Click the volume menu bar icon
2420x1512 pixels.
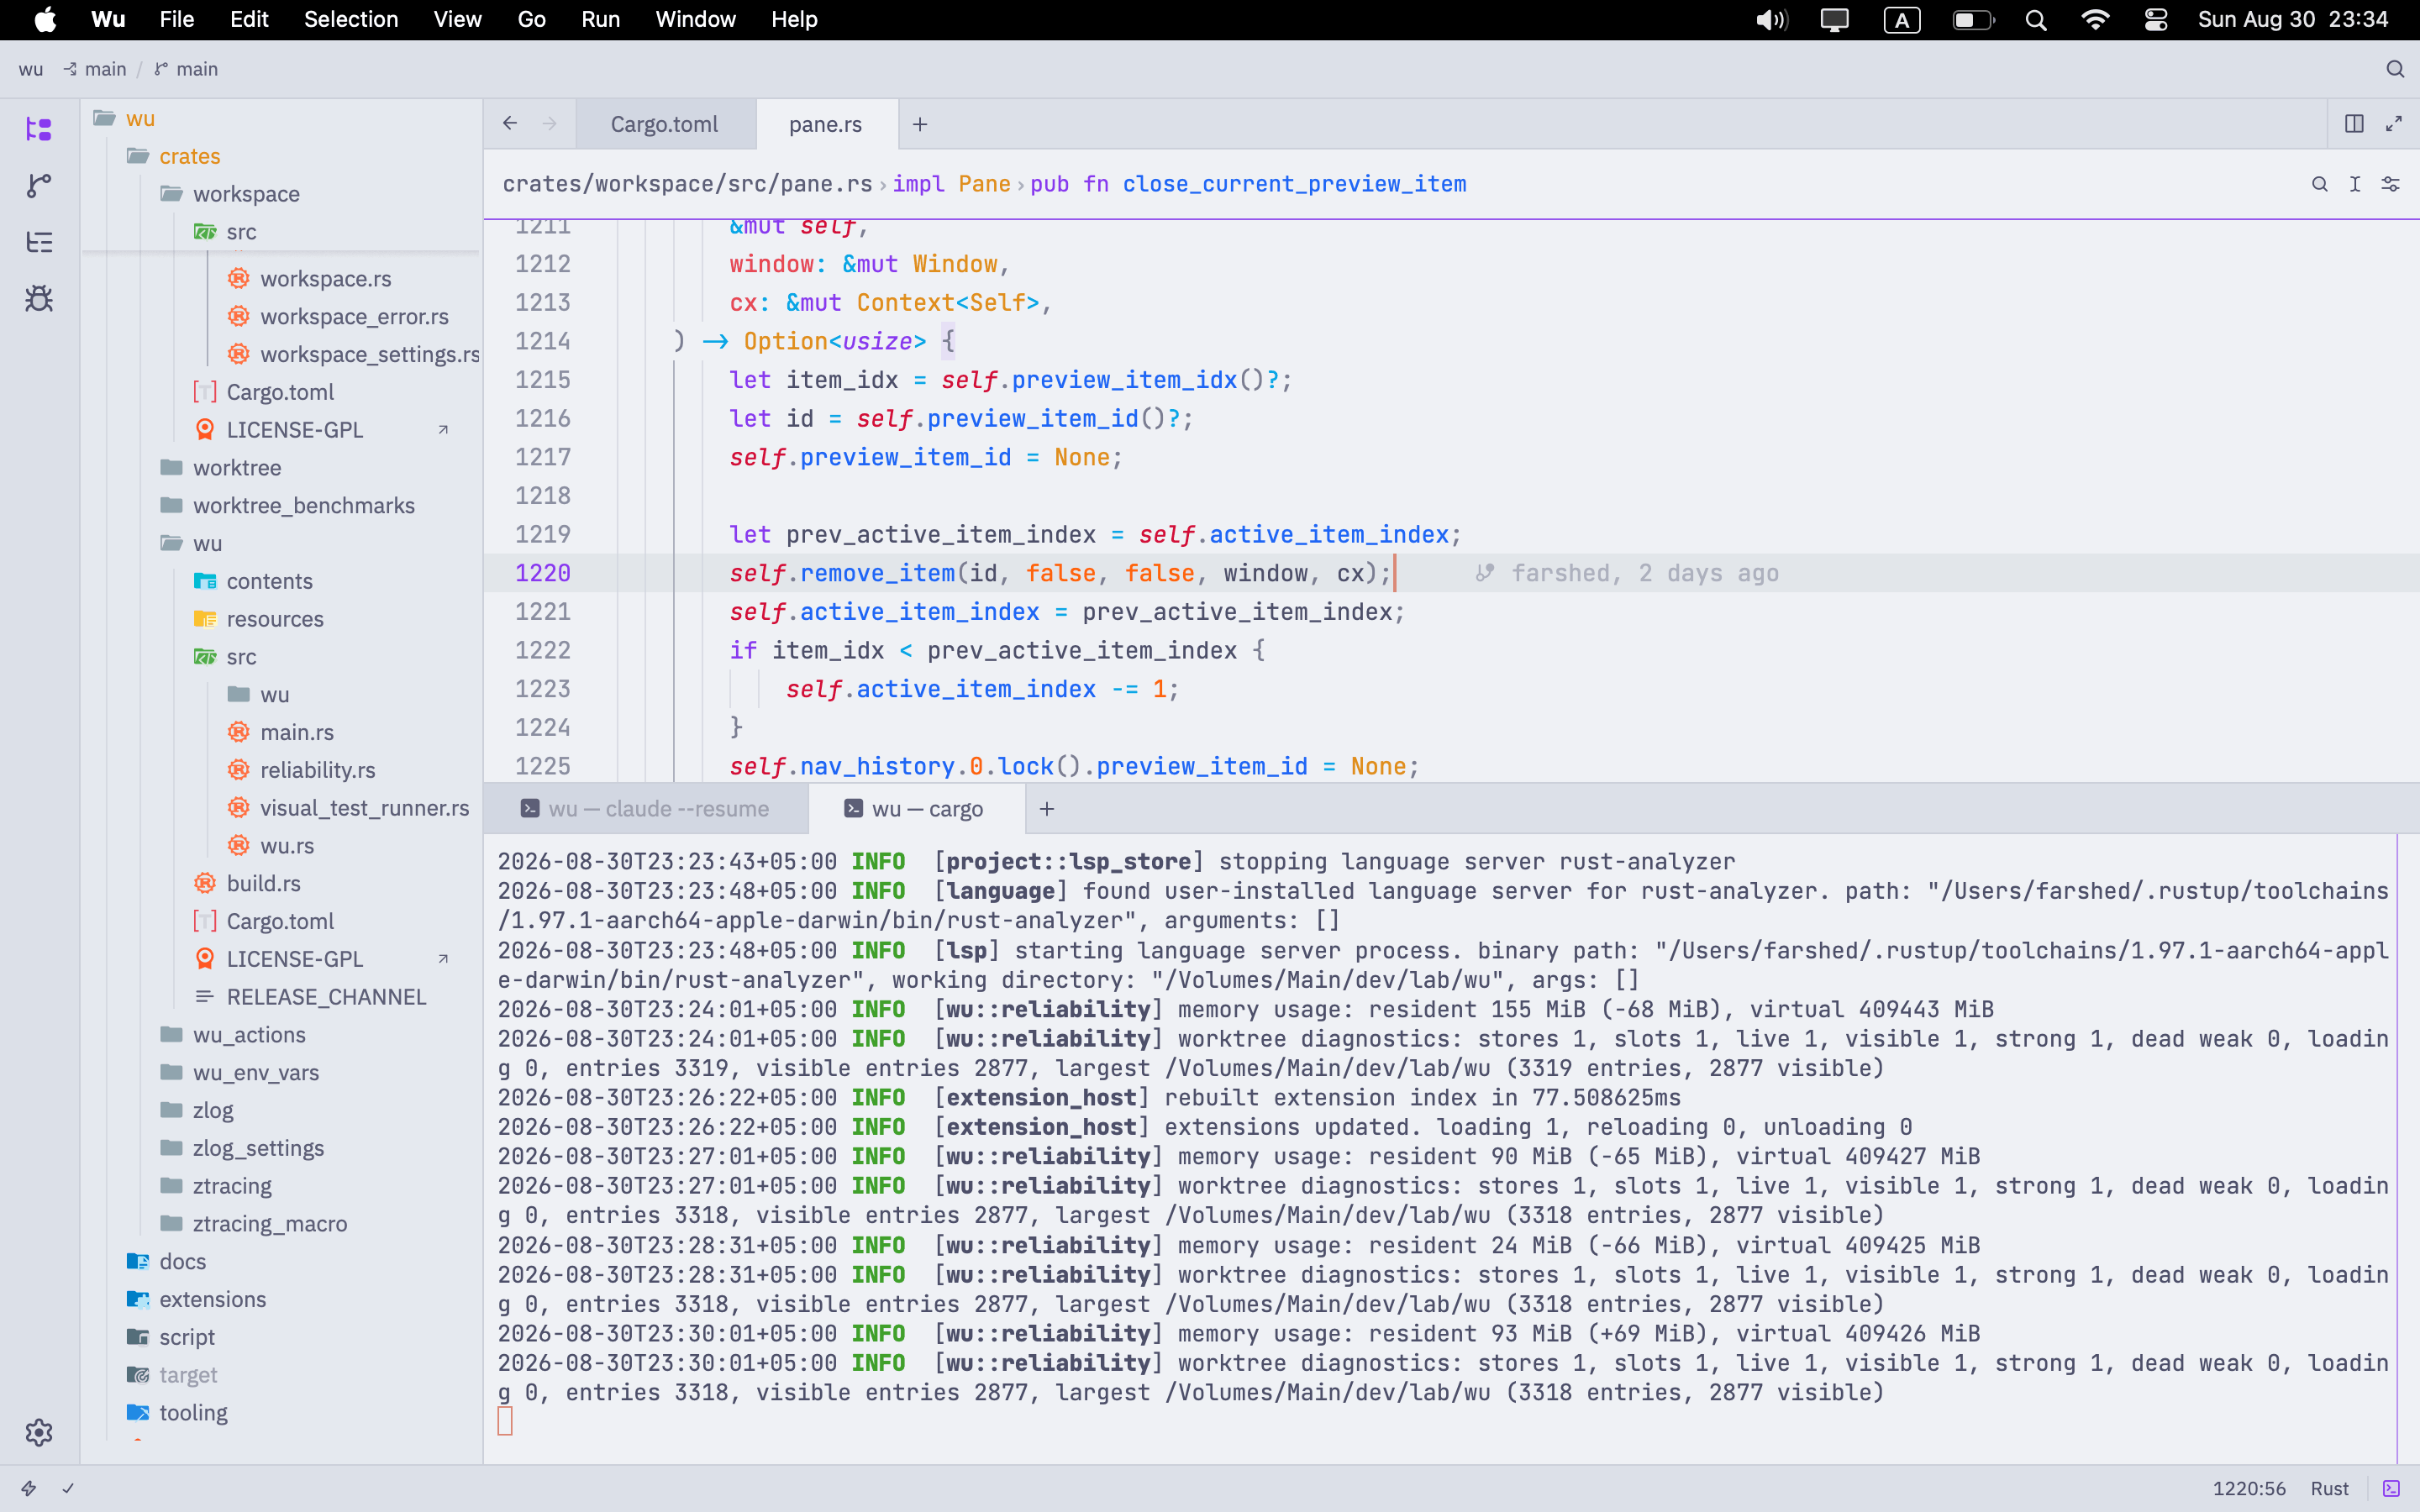[x=1771, y=20]
